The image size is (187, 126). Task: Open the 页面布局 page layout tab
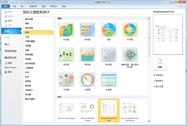click(x=33, y=7)
